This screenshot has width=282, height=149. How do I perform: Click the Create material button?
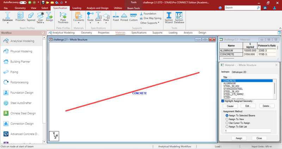pos(230,106)
